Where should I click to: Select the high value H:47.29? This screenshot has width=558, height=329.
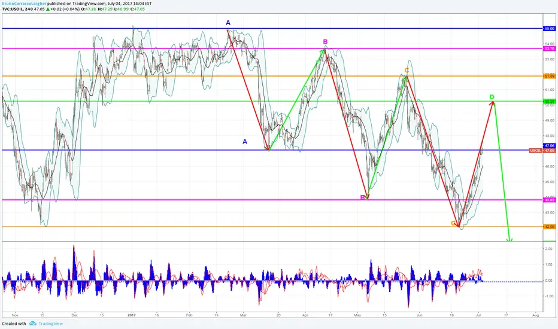click(x=105, y=9)
